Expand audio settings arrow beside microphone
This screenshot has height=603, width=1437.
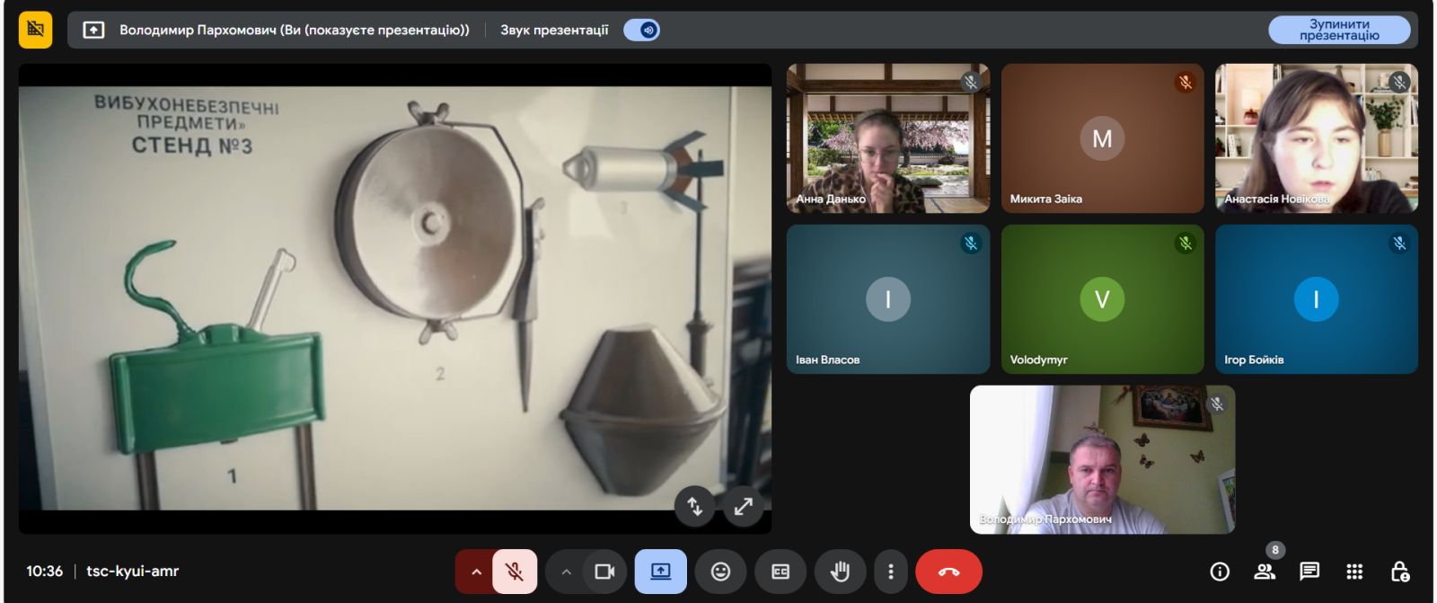pos(475,572)
